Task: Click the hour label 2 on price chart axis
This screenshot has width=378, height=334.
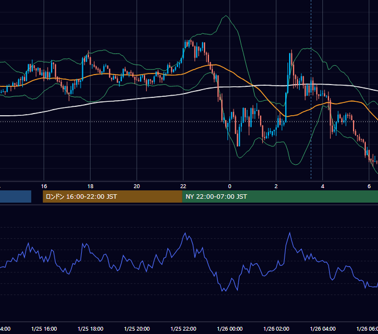Action: (276, 186)
